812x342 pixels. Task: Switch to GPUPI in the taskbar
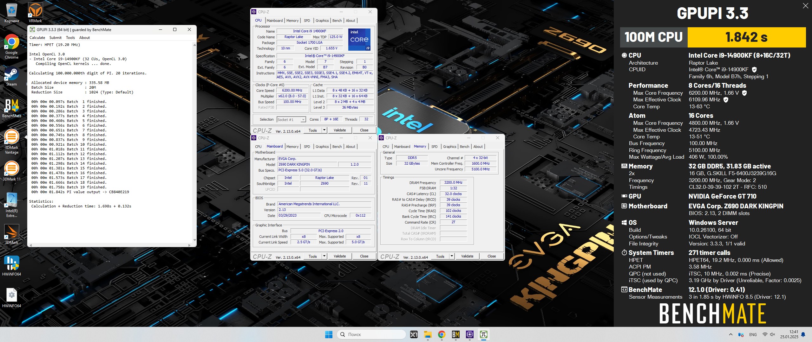pyautogui.click(x=484, y=334)
